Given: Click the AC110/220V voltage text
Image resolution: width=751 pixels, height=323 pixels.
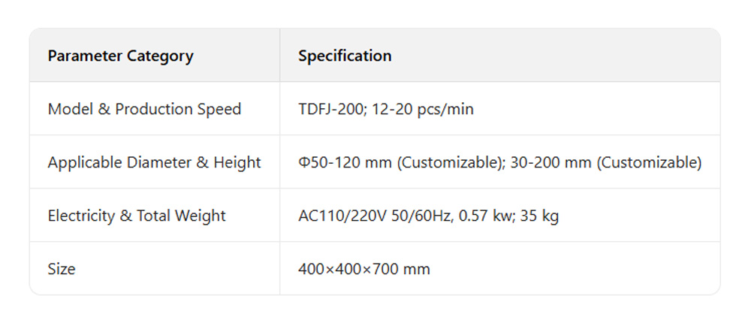Looking at the screenshot, I should 338,216.
